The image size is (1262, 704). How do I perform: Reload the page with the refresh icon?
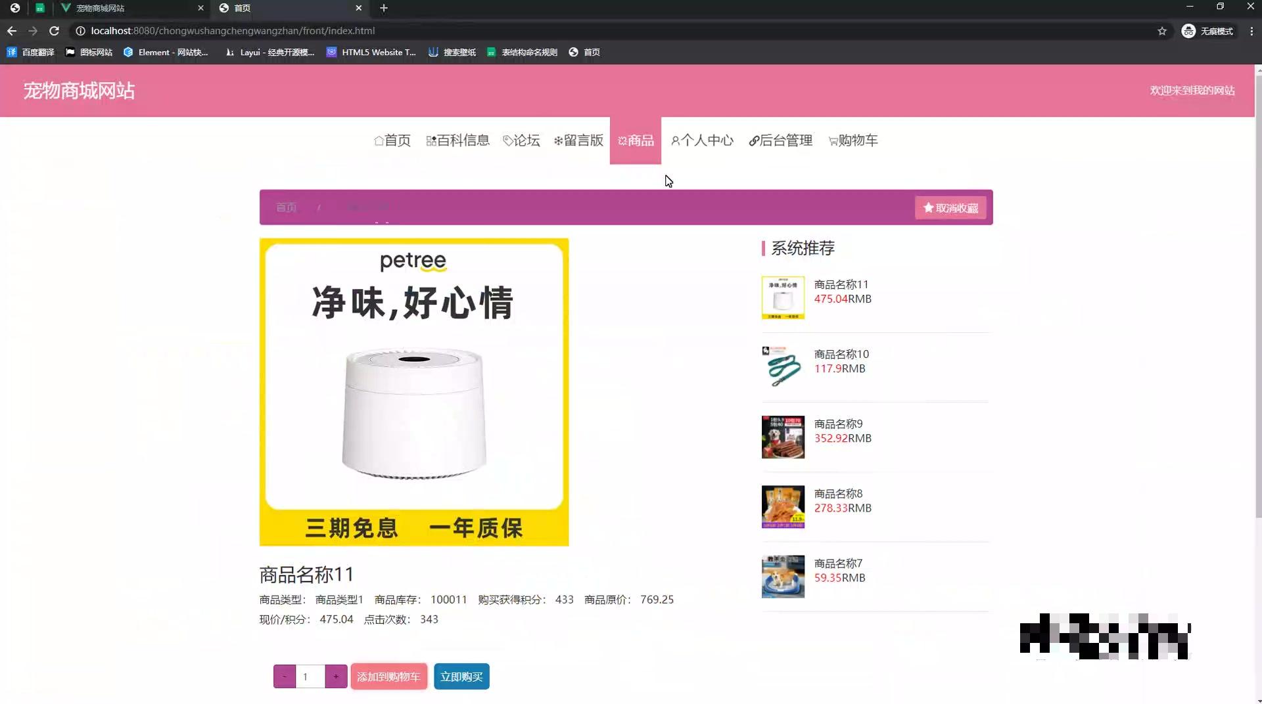(54, 31)
